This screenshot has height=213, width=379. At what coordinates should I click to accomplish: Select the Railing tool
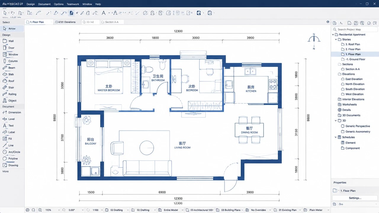point(12,94)
